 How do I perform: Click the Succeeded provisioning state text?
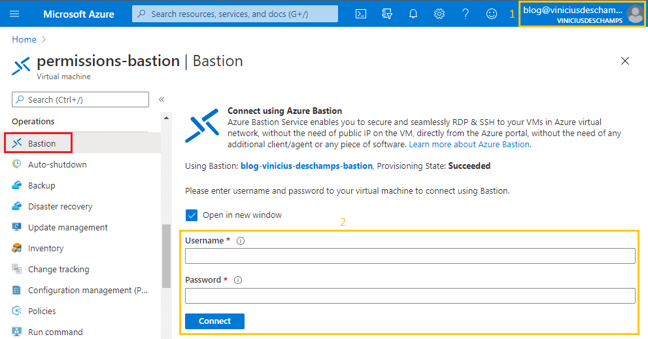pyautogui.click(x=469, y=166)
